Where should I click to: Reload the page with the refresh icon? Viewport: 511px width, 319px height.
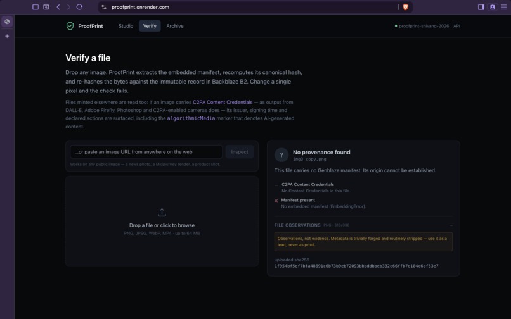point(79,7)
